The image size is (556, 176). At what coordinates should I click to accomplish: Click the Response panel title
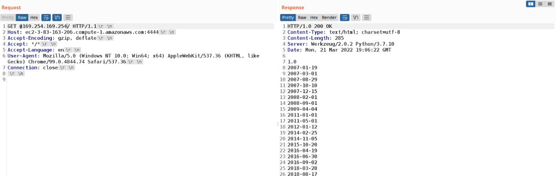pyautogui.click(x=293, y=7)
